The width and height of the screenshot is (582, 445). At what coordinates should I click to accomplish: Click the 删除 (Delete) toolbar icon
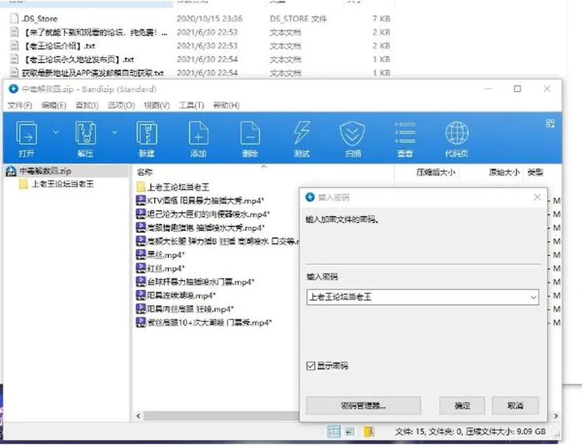(250, 133)
